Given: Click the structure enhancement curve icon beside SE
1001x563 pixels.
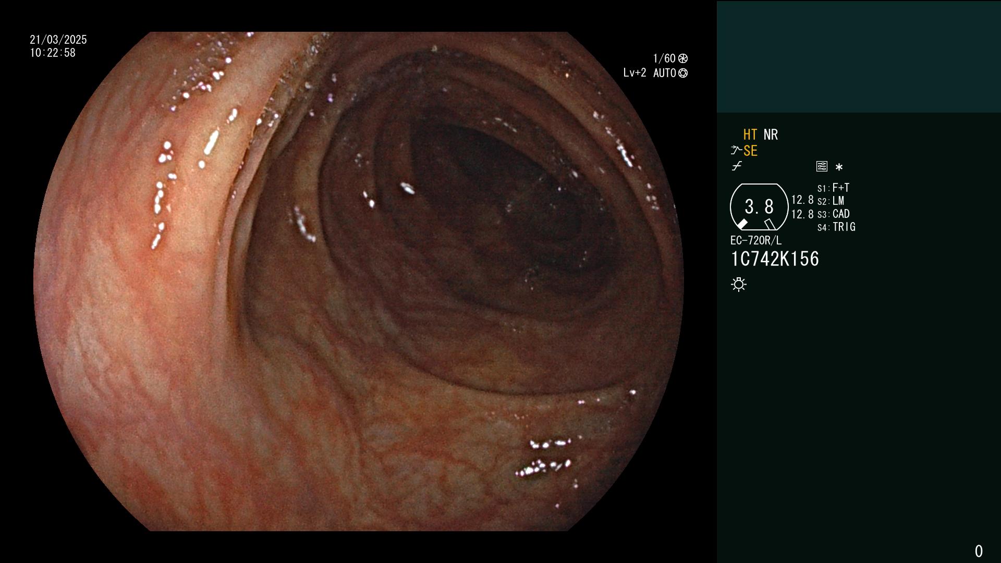Looking at the screenshot, I should [736, 150].
